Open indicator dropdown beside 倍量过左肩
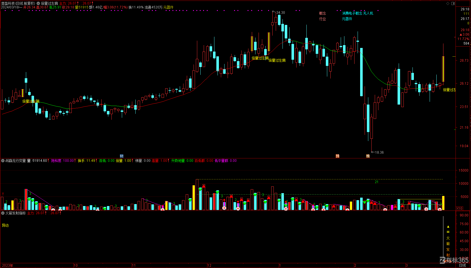 click(38, 3)
